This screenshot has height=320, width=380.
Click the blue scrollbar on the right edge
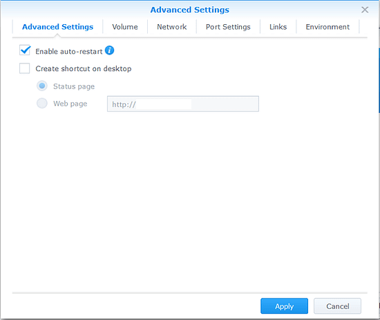coord(379,80)
